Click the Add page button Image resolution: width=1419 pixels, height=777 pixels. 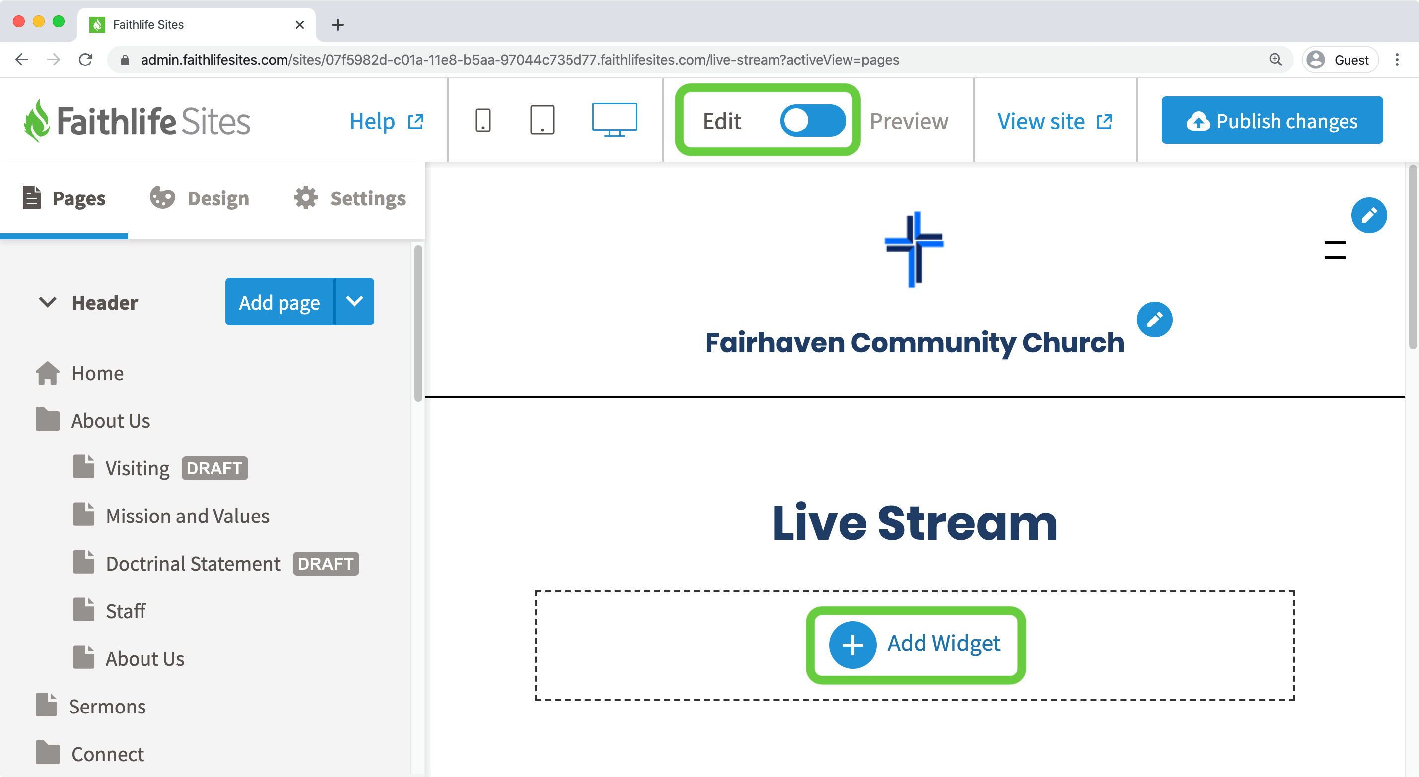point(280,302)
